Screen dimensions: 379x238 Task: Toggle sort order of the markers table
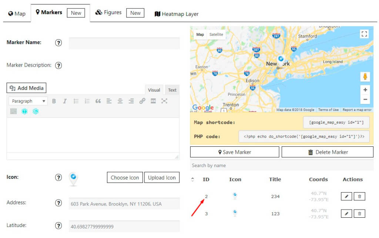click(192, 179)
